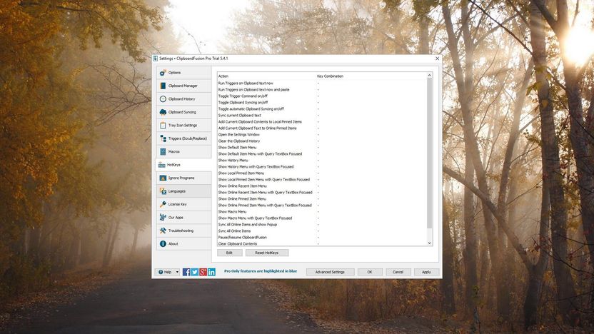Click the Our Apps icon
Viewport: 594px width, 334px height.
(163, 218)
